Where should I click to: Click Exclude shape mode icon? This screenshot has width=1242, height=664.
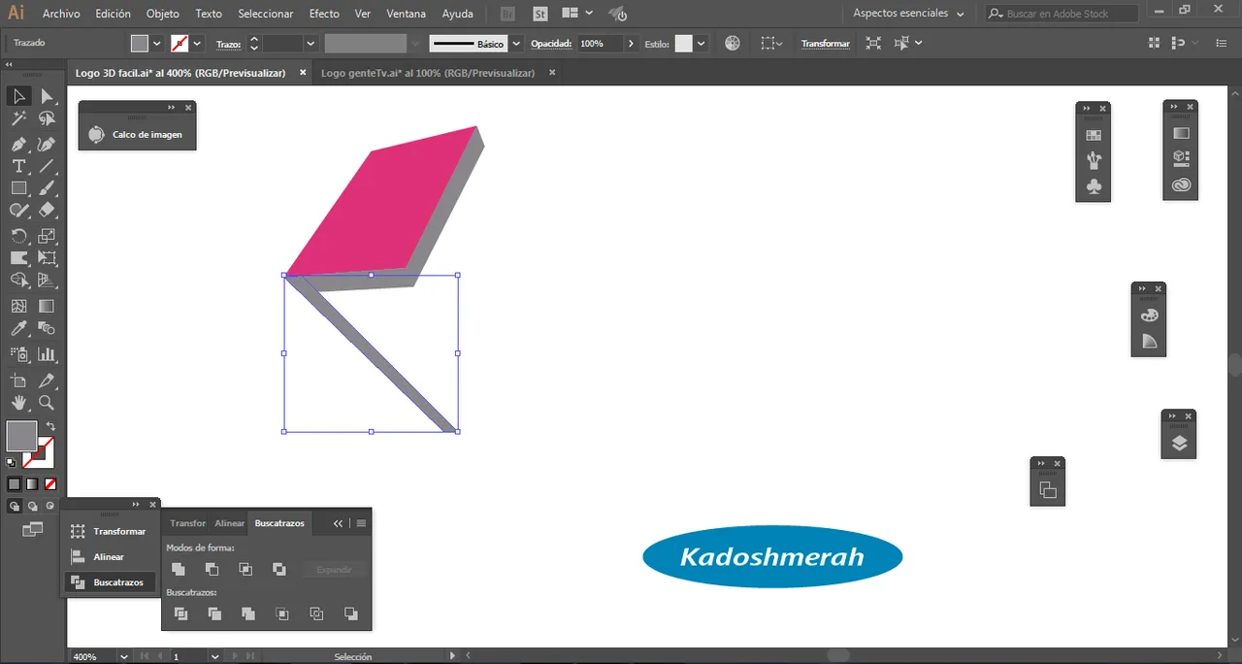pos(279,569)
